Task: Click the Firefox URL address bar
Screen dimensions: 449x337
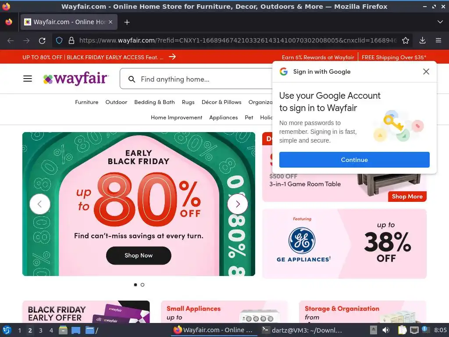Action: click(238, 40)
